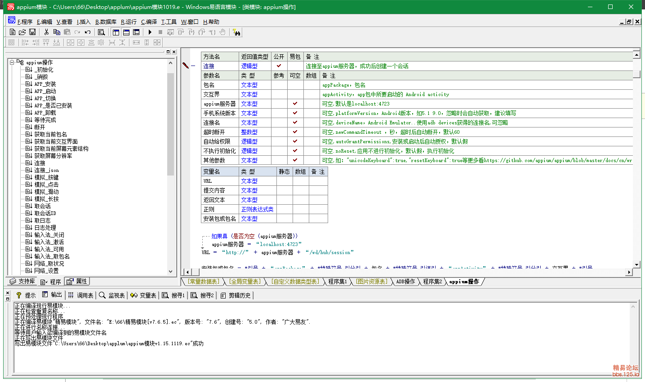This screenshot has height=382, width=645.
Task: Click 正则表达式类 type link
Action: (x=257, y=209)
